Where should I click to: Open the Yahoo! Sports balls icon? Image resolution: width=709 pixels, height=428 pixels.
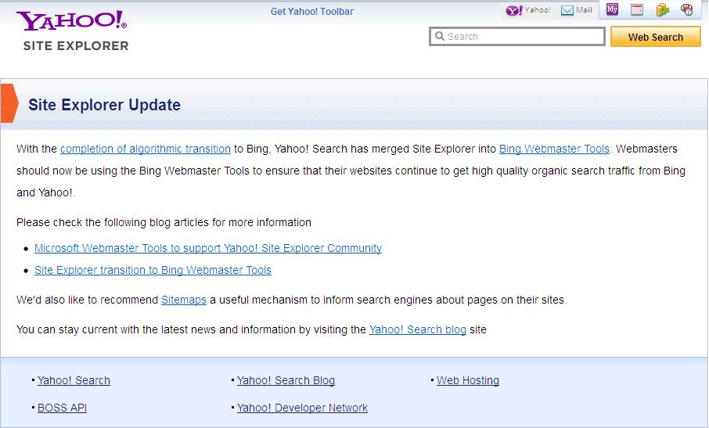686,9
